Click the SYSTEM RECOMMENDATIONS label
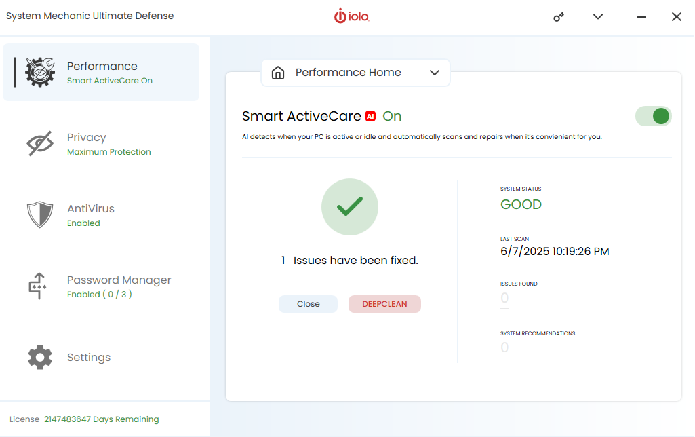This screenshot has height=437, width=695. coord(538,333)
